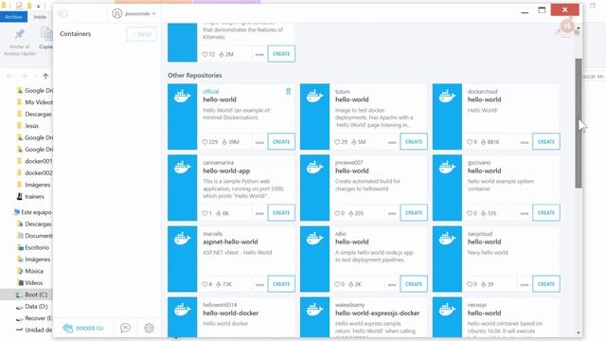Image resolution: width=606 pixels, height=341 pixels.
Task: Click the scrollbar down arrow in Kitematic
Action: [579, 332]
